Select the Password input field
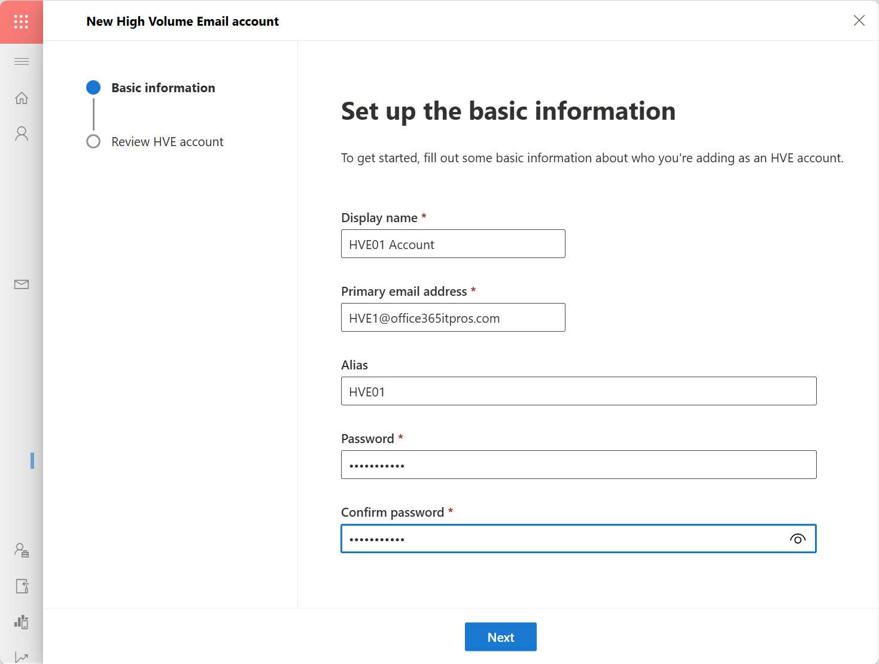The image size is (879, 664). click(x=578, y=465)
